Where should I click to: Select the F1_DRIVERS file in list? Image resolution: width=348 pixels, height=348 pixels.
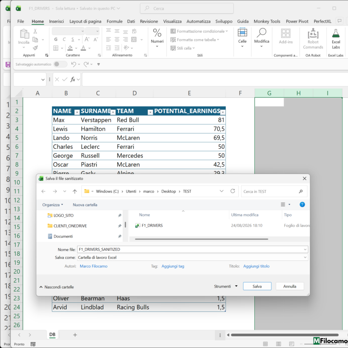coord(152,226)
